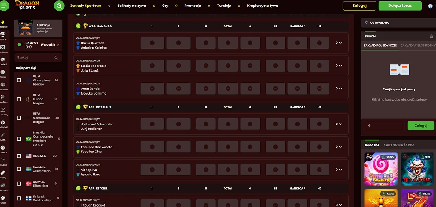Choose the Basketball sidebar icon
This screenshot has height=207, width=436.
3,85
